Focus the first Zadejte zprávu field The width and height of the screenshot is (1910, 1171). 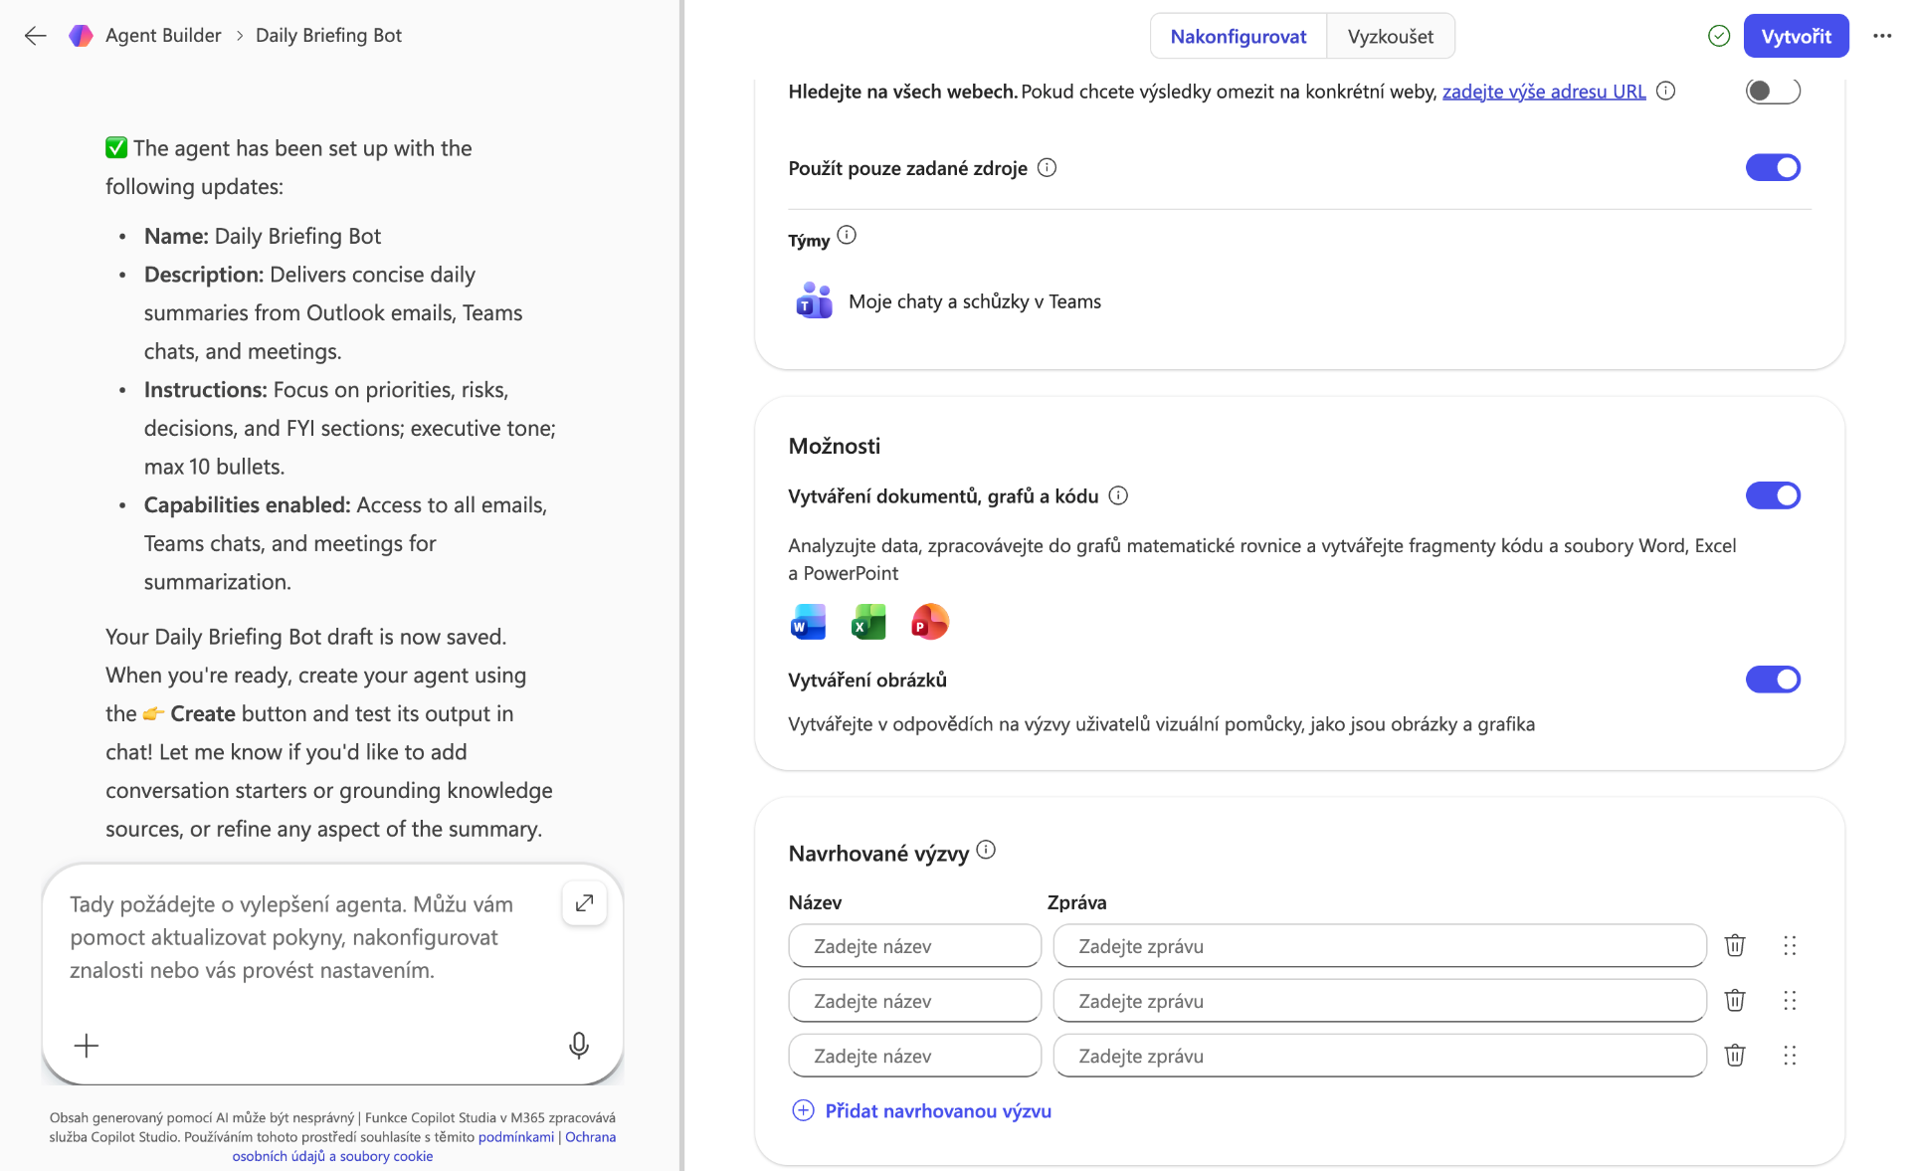tap(1380, 946)
